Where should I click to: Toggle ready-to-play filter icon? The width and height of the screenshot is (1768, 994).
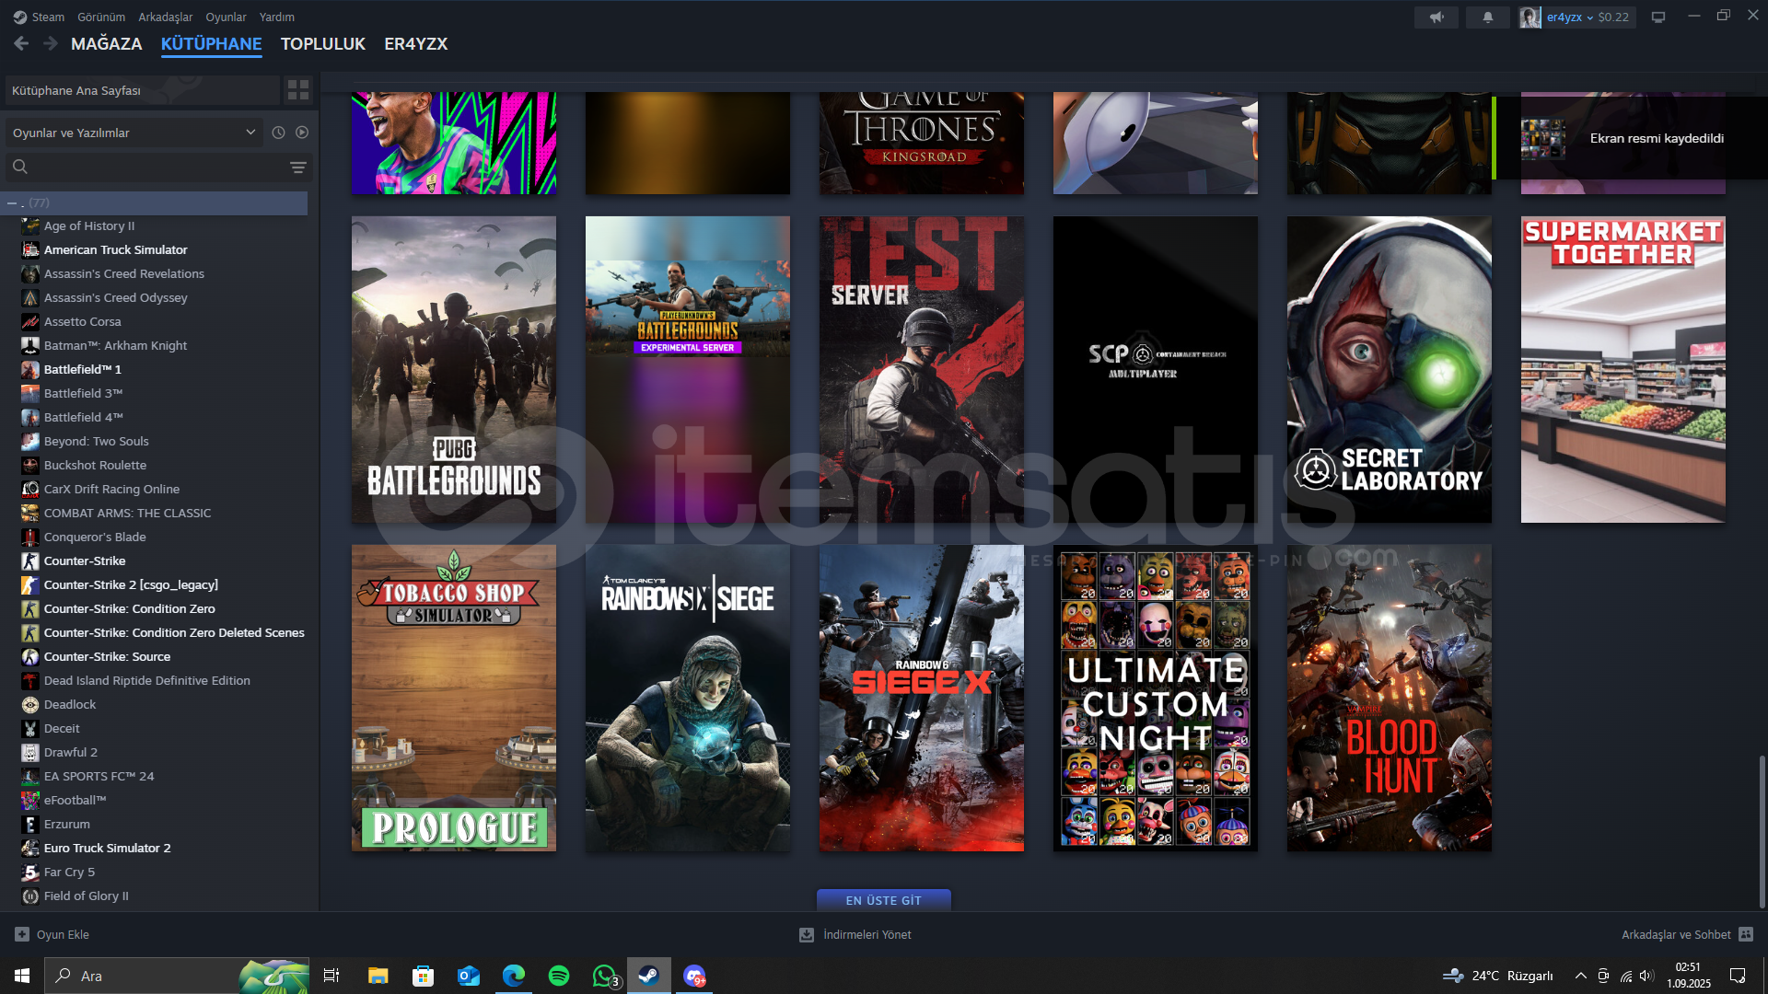pos(302,133)
